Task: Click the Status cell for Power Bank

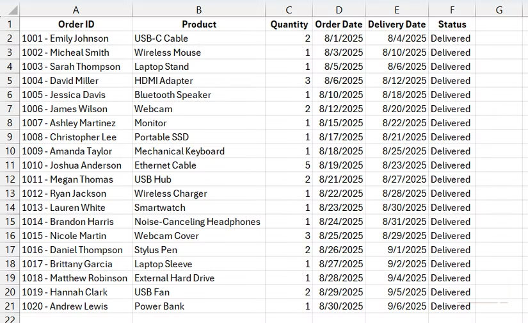Action: (451, 306)
